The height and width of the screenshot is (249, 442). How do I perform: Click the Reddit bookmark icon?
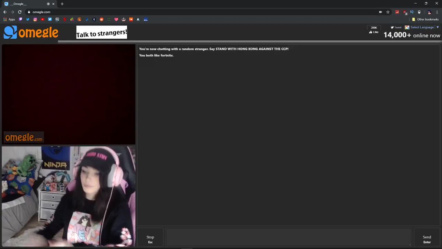point(102,19)
